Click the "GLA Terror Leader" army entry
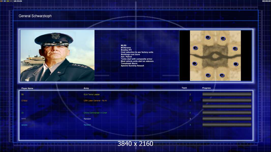 tap(92, 94)
